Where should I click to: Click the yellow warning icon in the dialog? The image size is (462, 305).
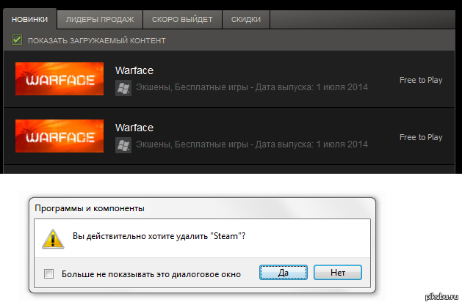pyautogui.click(x=51, y=239)
